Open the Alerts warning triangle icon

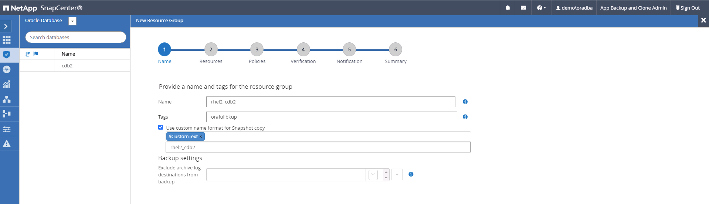tap(7, 144)
